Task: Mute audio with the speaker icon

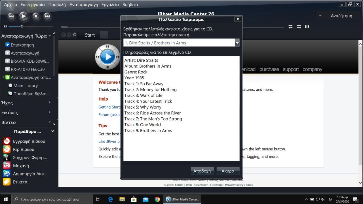Action: click(x=5, y=26)
